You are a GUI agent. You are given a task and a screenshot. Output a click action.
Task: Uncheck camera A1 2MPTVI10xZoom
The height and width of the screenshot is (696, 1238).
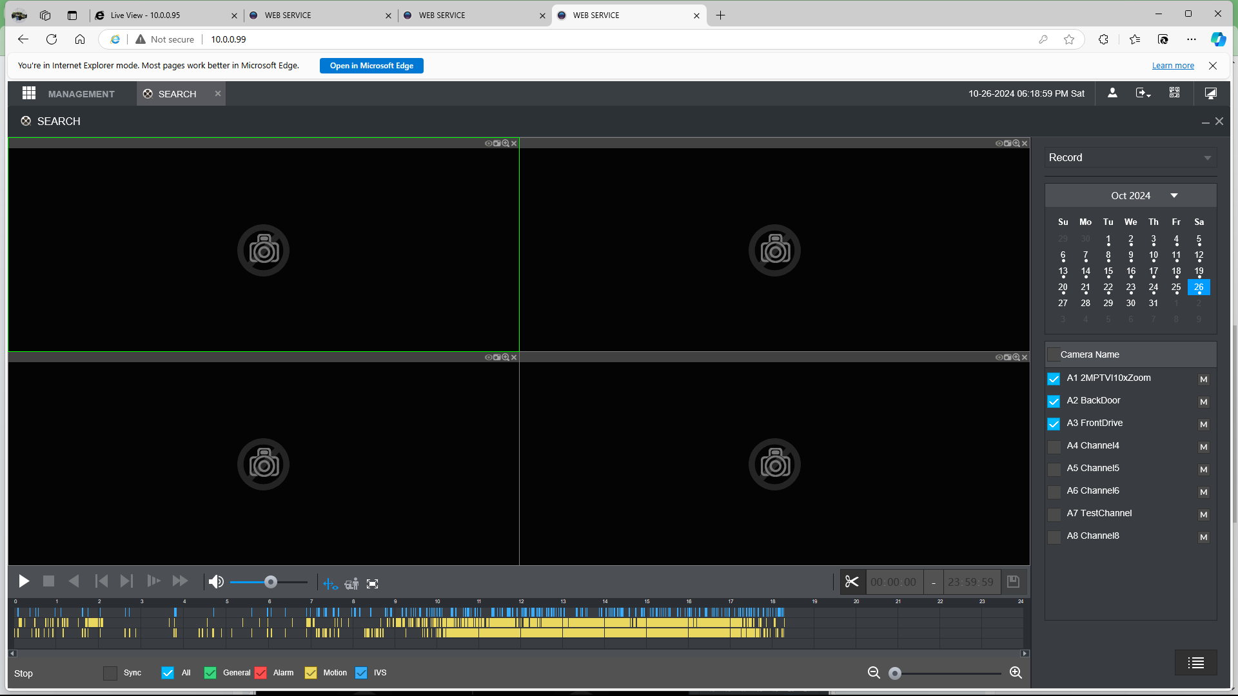point(1054,379)
